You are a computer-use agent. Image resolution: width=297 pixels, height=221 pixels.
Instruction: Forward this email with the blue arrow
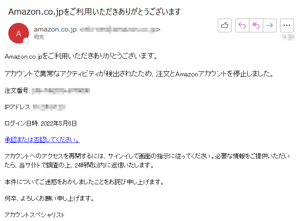(x=270, y=25)
